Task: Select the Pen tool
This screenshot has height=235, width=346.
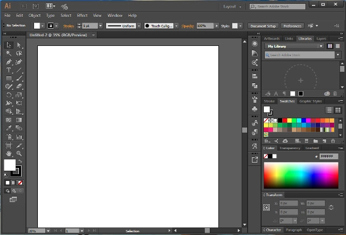Action: point(9,62)
